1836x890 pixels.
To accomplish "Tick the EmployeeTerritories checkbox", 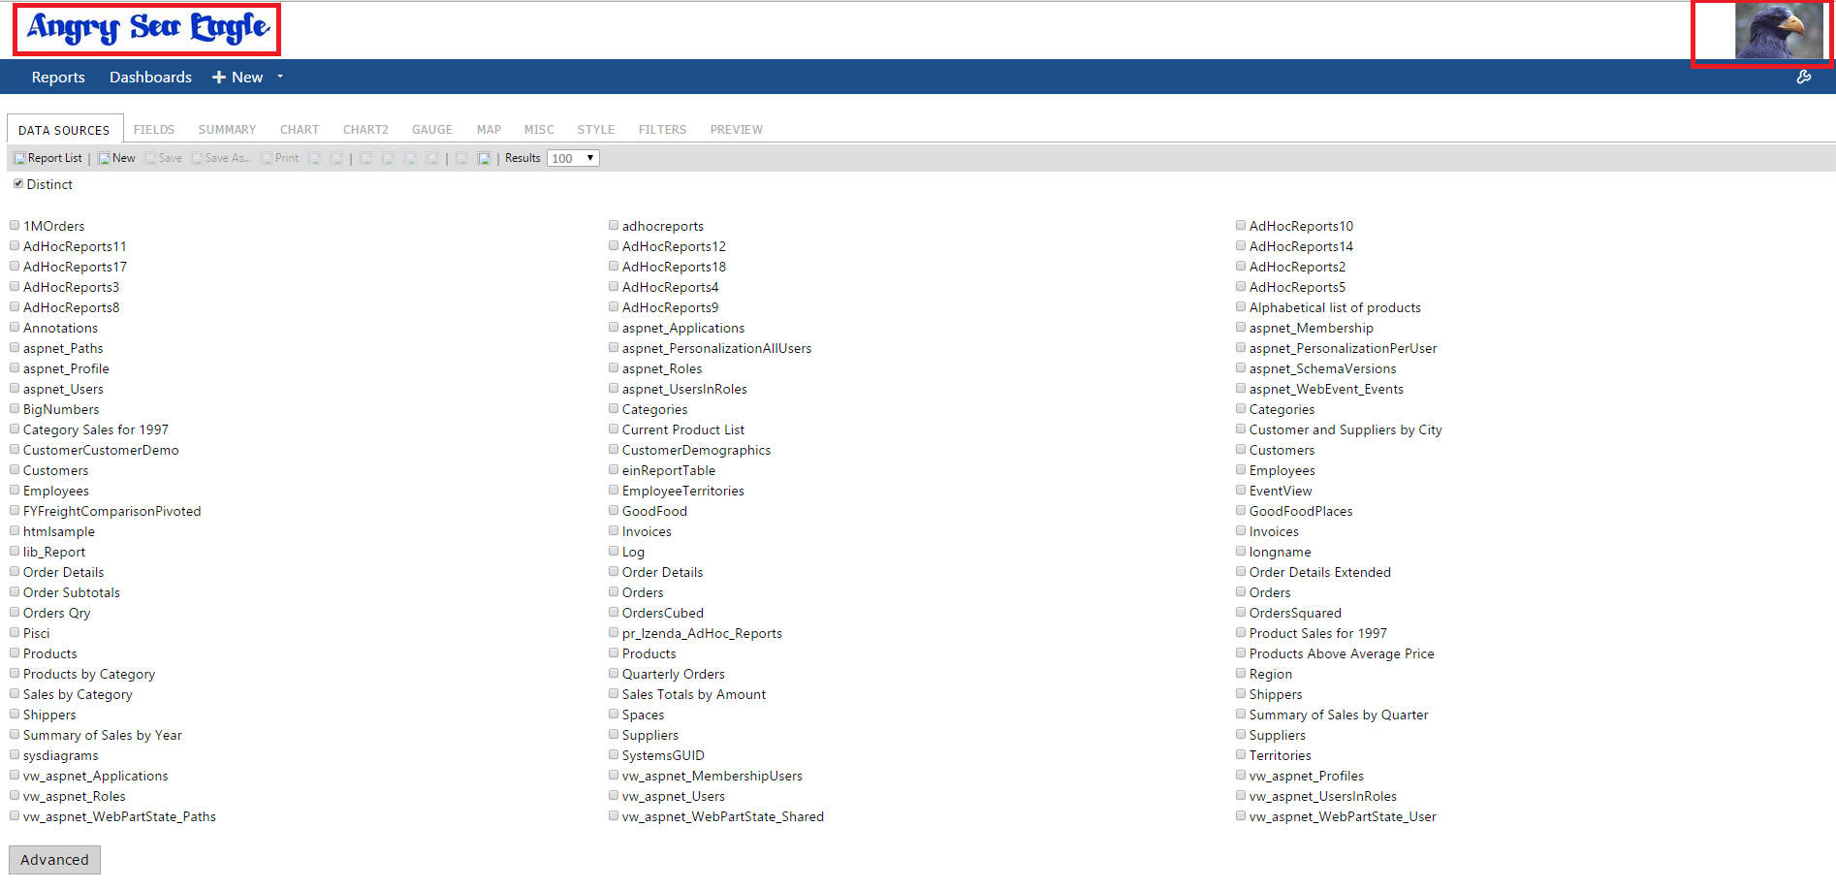I will [x=614, y=490].
